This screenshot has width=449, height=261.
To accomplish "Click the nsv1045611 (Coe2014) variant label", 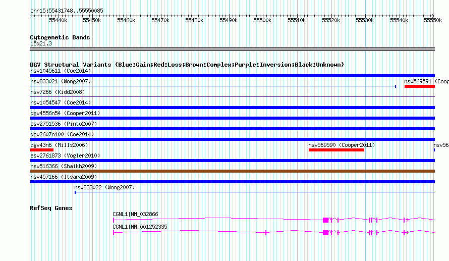I will [61, 71].
